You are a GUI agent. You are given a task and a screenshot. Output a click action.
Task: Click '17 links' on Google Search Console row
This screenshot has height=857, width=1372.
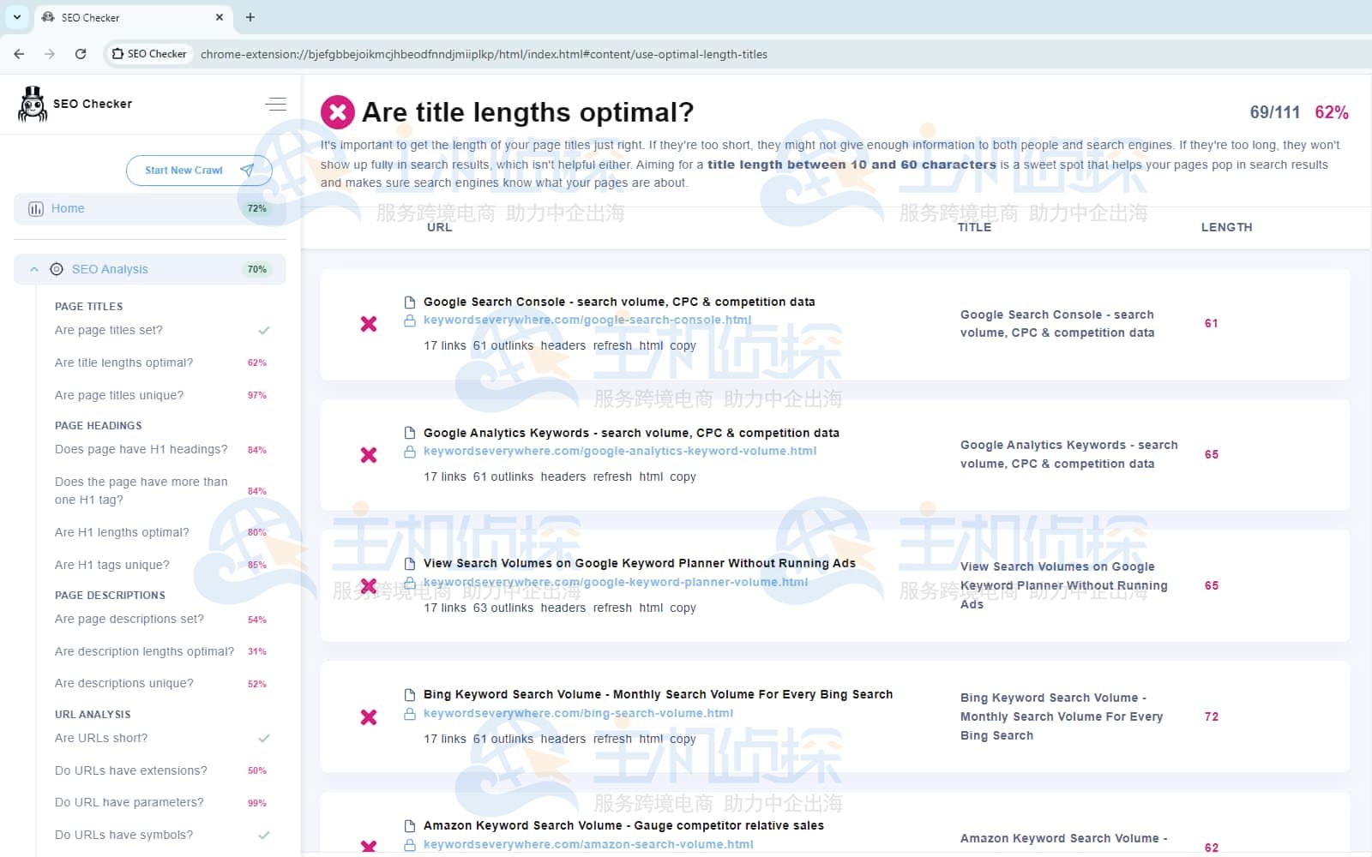coord(445,345)
